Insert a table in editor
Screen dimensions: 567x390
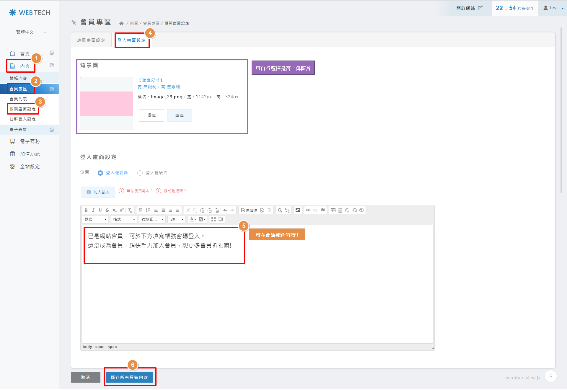[x=333, y=210]
